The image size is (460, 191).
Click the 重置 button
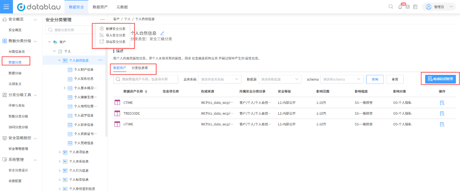pos(395,79)
